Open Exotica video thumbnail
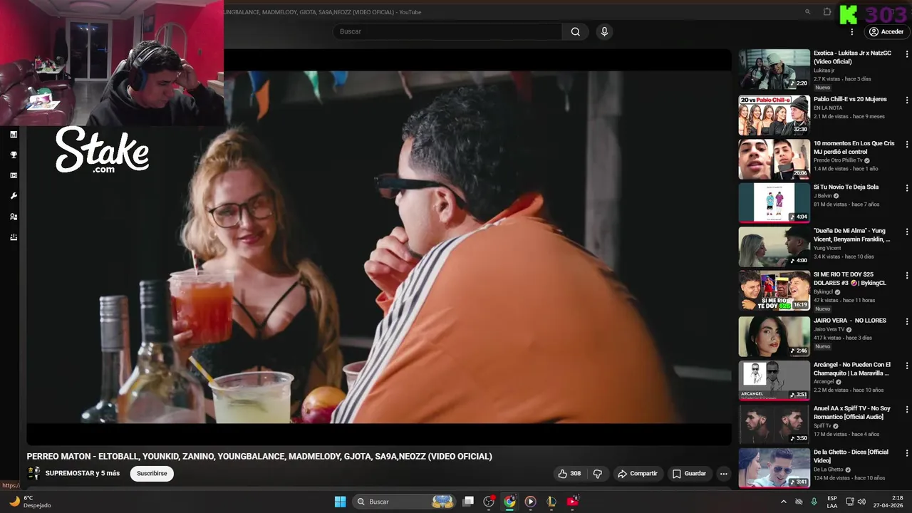The image size is (912, 513). click(774, 69)
